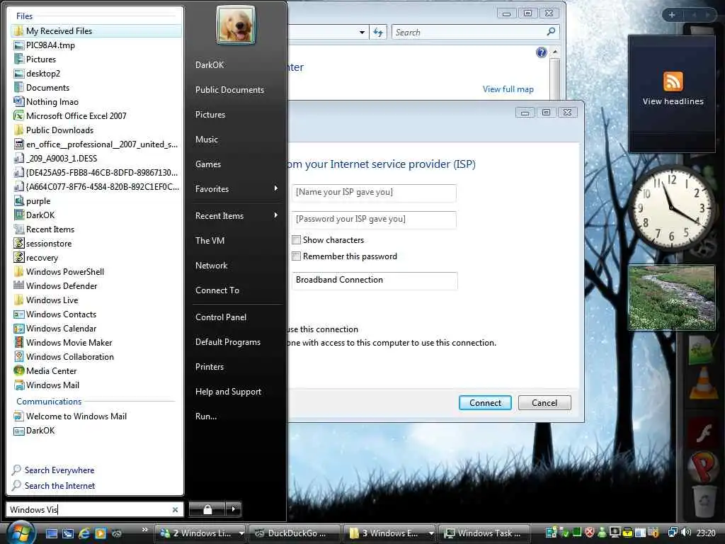Open the Explorer address bar dropdown
Image resolution: width=725 pixels, height=544 pixels.
tap(362, 33)
